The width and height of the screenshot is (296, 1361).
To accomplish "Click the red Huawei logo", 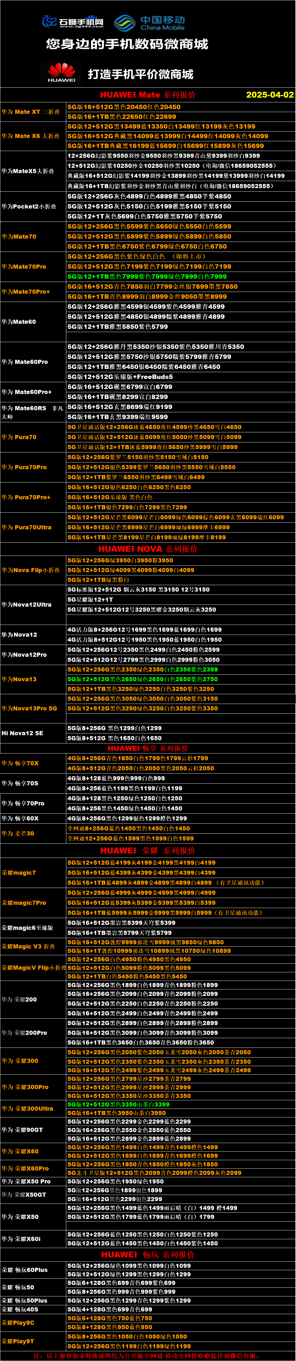I will pos(62,73).
